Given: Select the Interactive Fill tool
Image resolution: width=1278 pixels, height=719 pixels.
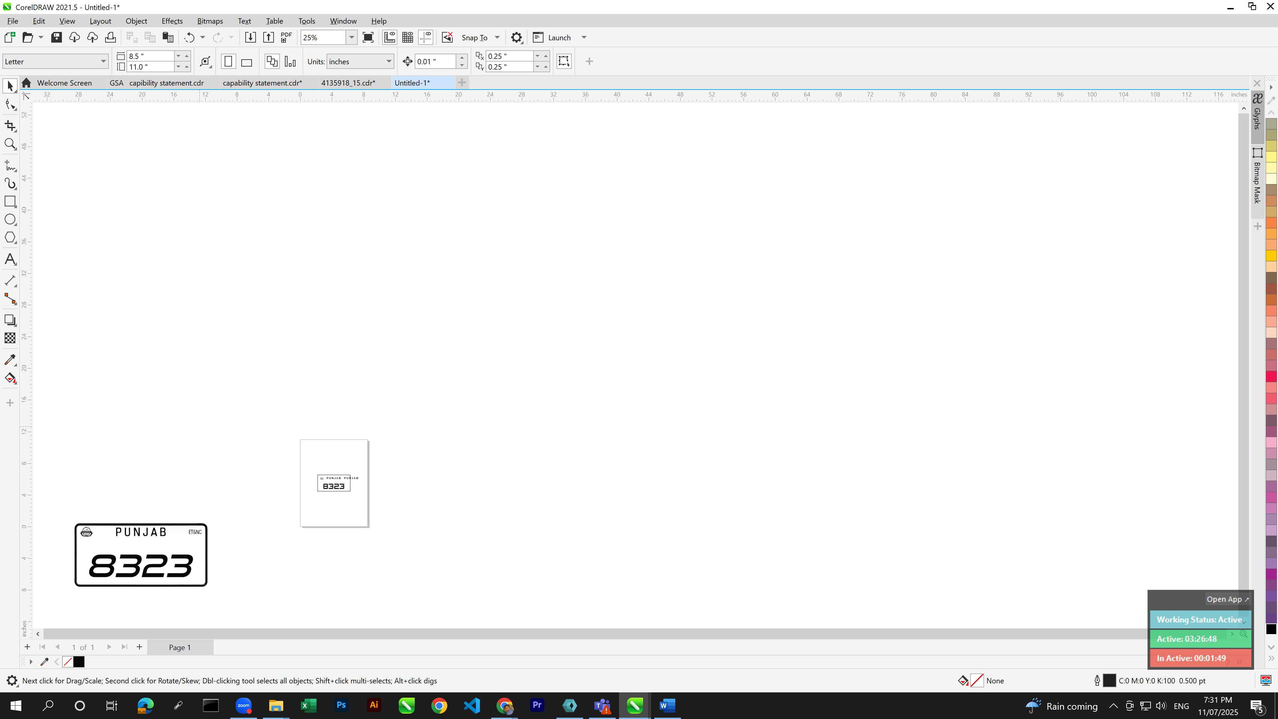Looking at the screenshot, I should (10, 378).
